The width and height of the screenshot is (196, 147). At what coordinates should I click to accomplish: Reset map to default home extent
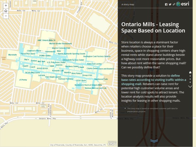(6, 11)
